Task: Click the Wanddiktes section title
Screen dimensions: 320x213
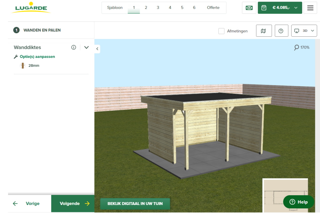Action: tap(27, 47)
